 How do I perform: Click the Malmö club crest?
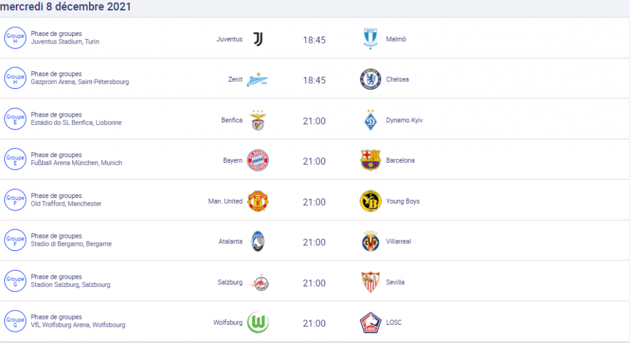370,39
